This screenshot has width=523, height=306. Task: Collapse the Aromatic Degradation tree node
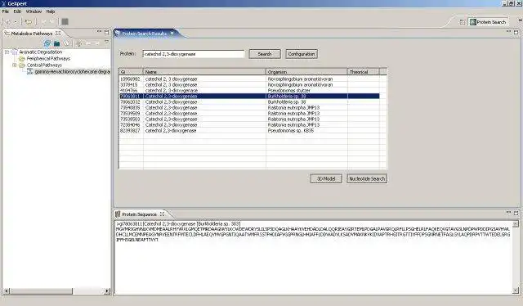7,52
